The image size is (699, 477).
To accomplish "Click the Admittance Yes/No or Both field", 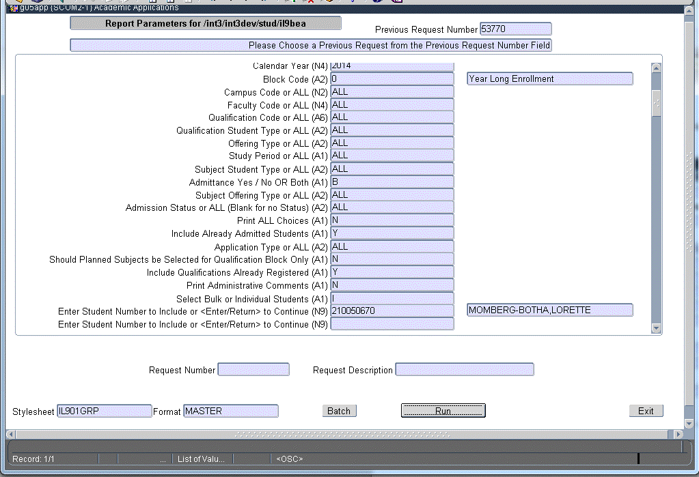I will click(392, 182).
